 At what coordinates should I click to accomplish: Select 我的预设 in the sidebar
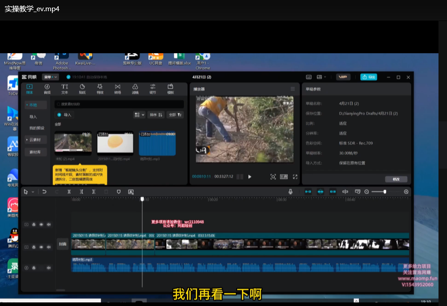click(37, 128)
